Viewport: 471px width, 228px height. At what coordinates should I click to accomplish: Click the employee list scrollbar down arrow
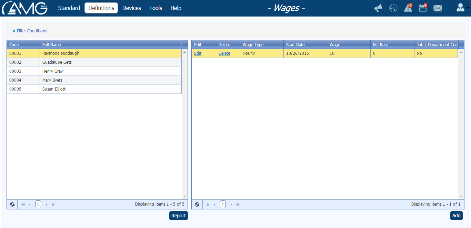click(x=184, y=196)
